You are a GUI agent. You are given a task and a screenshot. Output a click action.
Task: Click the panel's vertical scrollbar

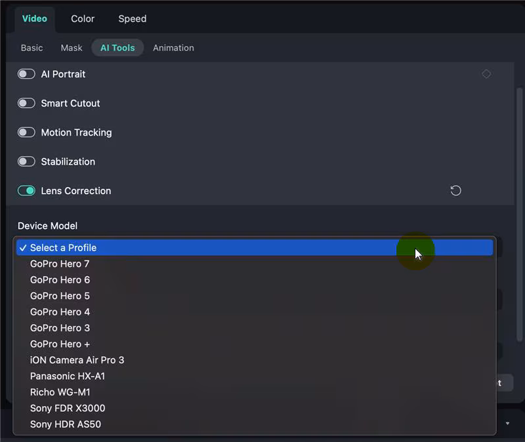pyautogui.click(x=519, y=214)
